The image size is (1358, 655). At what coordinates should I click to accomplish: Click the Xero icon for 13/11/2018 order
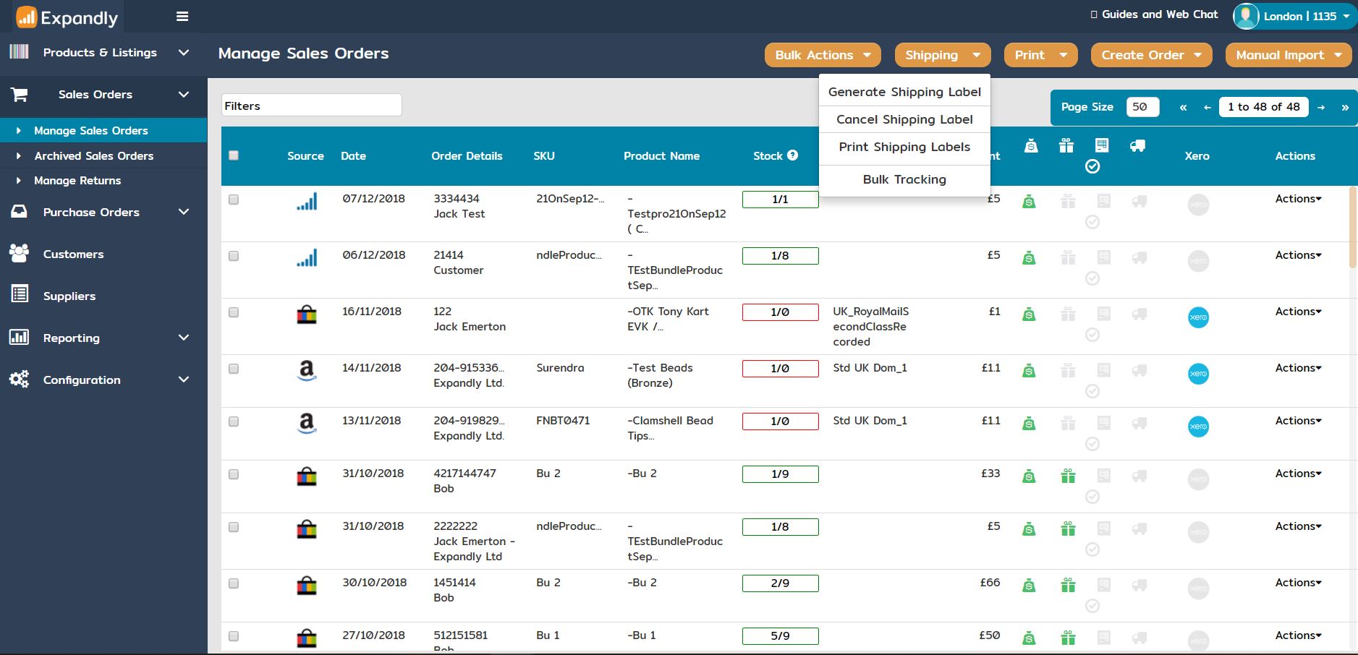1198,427
